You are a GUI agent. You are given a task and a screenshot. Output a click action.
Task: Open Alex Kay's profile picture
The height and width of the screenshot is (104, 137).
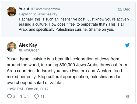(12, 47)
